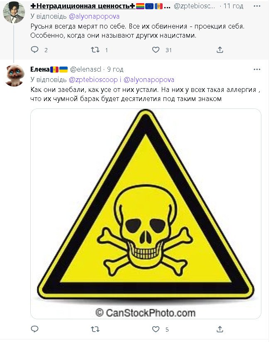Reply to Елена's tweet via comment icon
This screenshot has width=273, height=342.
coord(35,329)
